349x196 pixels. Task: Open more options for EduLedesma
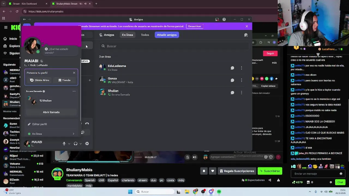click(242, 68)
